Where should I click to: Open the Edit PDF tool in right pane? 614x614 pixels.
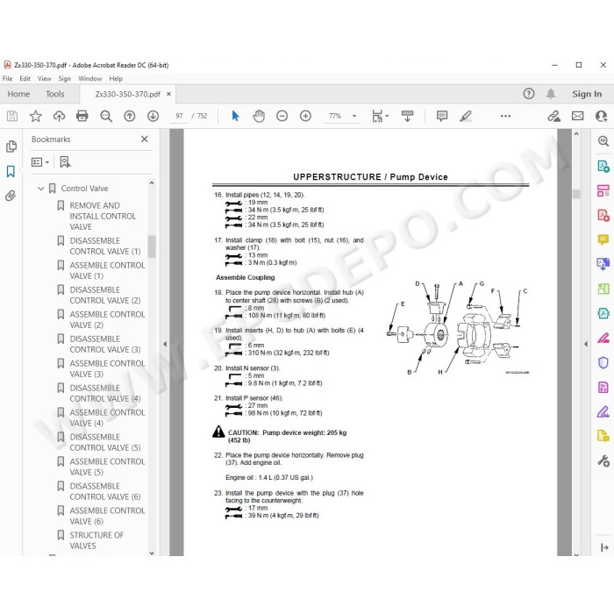pos(603,190)
